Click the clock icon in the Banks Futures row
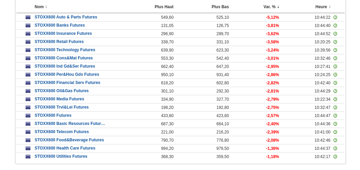 point(335,26)
